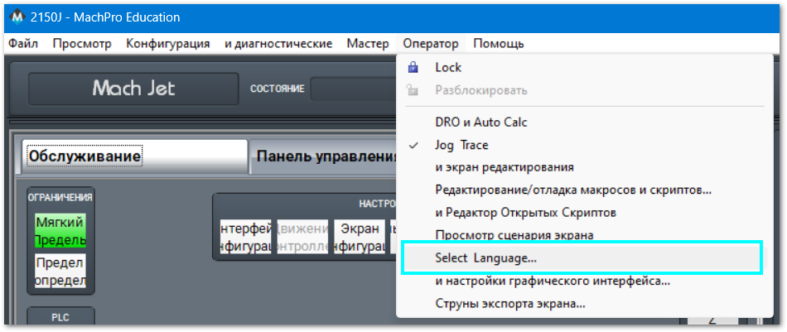This screenshot has height=332, width=787.
Task: Choose Select Language... from the menu
Action: [x=485, y=258]
